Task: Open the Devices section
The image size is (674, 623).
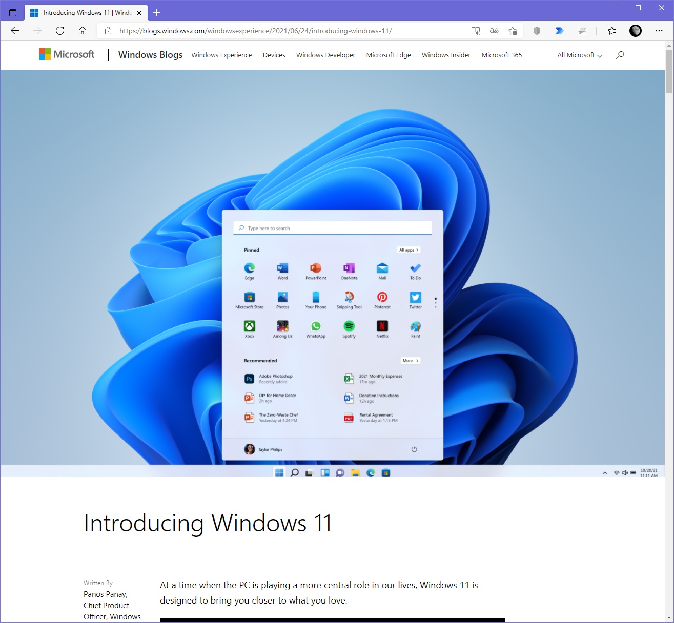Action: [x=274, y=55]
